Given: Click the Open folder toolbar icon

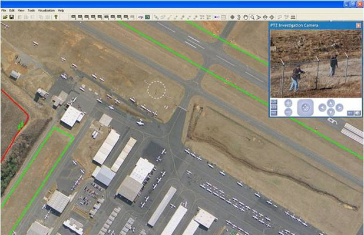Looking at the screenshot, I should point(5,17).
